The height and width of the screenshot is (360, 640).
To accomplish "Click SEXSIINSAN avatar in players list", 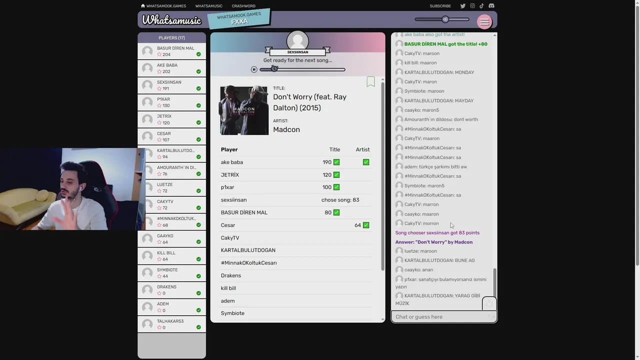I will tap(147, 85).
